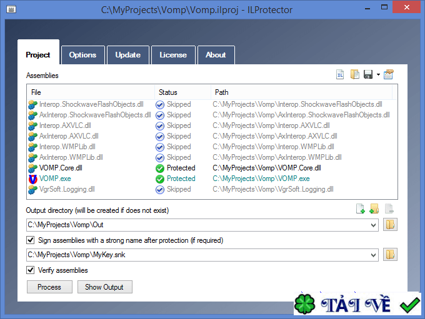Toggle Verify assemblies checkbox
Viewport: 425px width, 319px height.
[x=31, y=270]
